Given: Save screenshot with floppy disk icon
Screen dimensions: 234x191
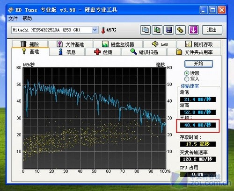Looking at the screenshot, I should pos(168,30).
